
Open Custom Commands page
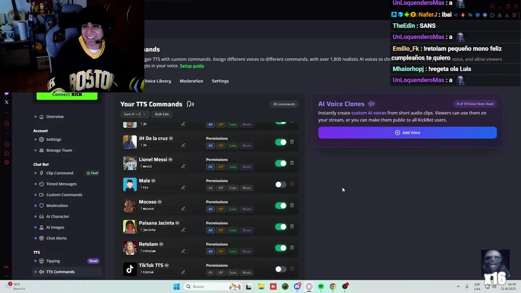tap(64, 195)
